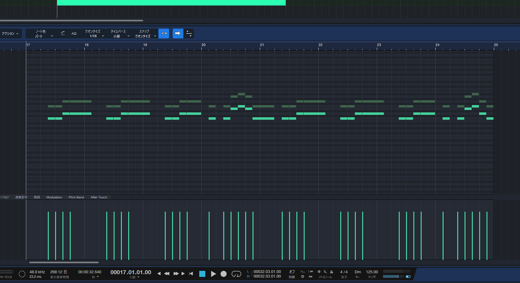The height and width of the screenshot is (283, 520).
Task: Toggle the punch-in curve icon
Action: (x=302, y=271)
